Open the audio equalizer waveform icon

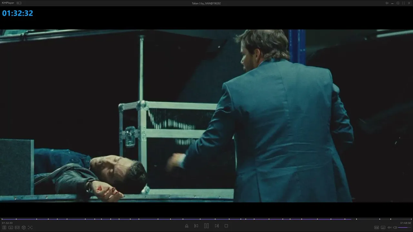[x=389, y=227]
